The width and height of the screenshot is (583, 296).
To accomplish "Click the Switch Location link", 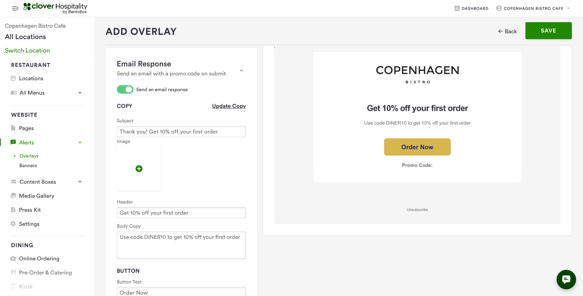I will (x=27, y=51).
